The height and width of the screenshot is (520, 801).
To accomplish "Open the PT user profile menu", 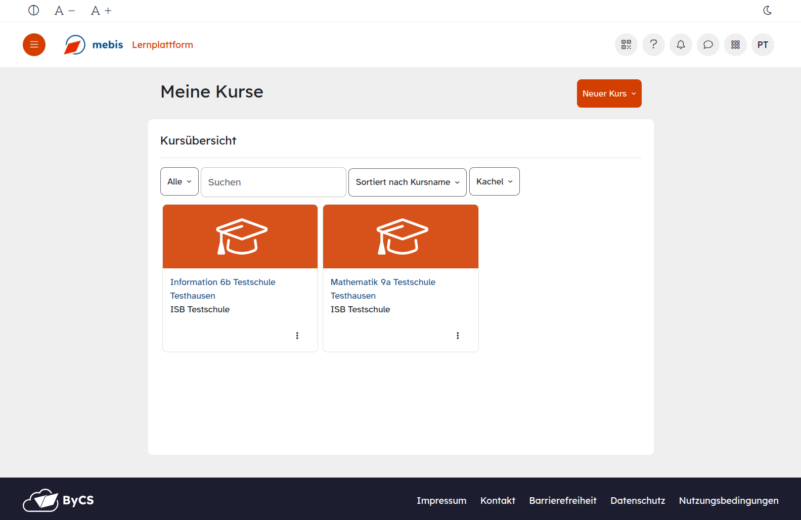I will click(x=763, y=44).
